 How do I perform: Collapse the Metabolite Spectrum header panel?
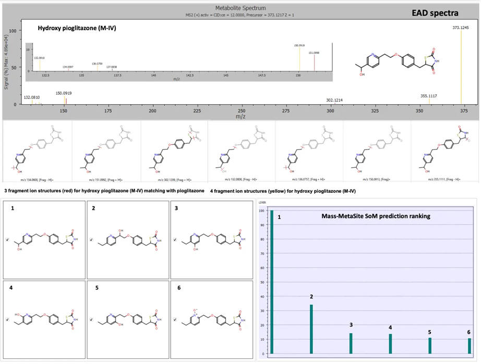(x=240, y=8)
